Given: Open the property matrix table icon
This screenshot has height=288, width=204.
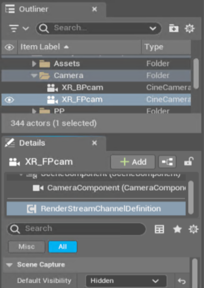Looking at the screenshot, I should click(x=159, y=229).
